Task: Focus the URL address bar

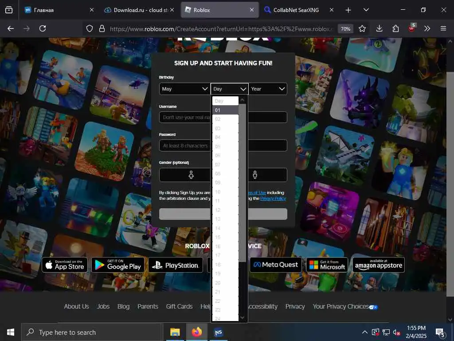Action: (x=221, y=29)
